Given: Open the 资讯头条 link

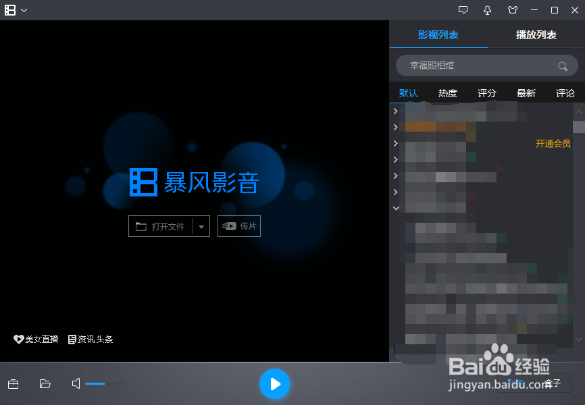Looking at the screenshot, I should click(x=91, y=339).
